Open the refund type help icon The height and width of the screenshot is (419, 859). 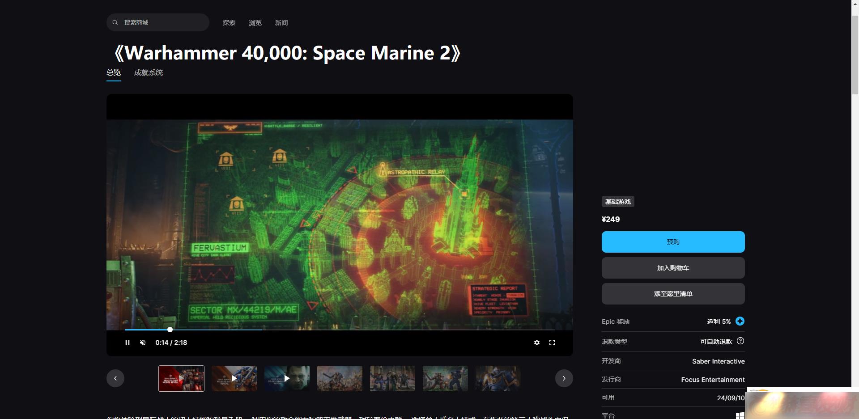(740, 341)
